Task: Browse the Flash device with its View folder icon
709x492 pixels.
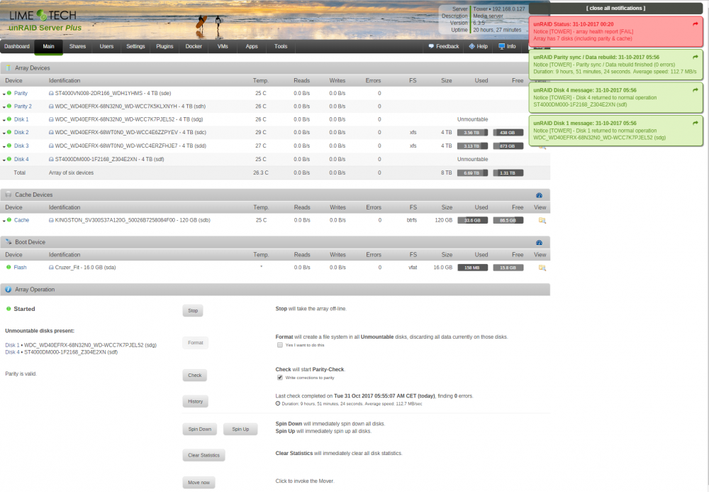Action: point(542,268)
